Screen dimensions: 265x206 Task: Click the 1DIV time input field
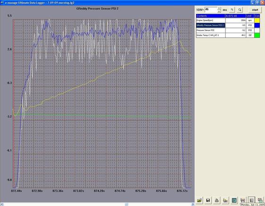pos(211,9)
